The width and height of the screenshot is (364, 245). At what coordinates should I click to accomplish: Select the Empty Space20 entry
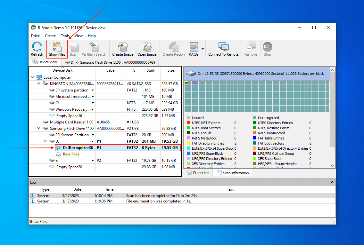pos(105,167)
